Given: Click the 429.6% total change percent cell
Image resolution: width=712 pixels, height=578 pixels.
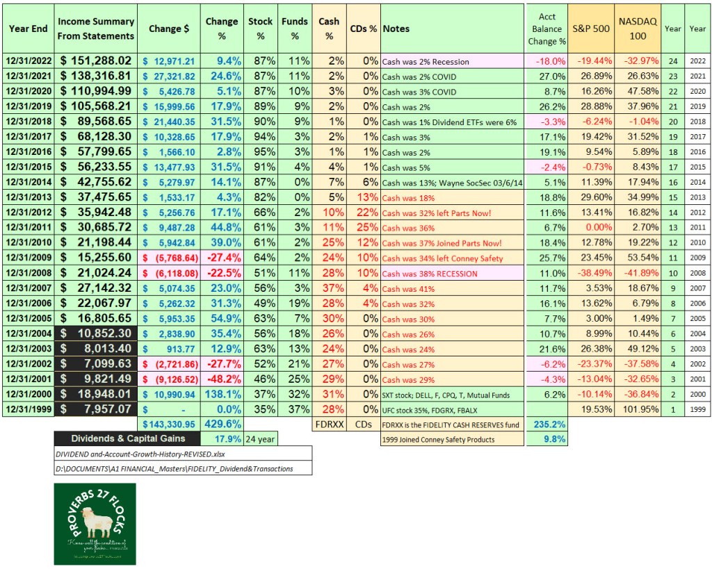Looking at the screenshot, I should pyautogui.click(x=222, y=424).
